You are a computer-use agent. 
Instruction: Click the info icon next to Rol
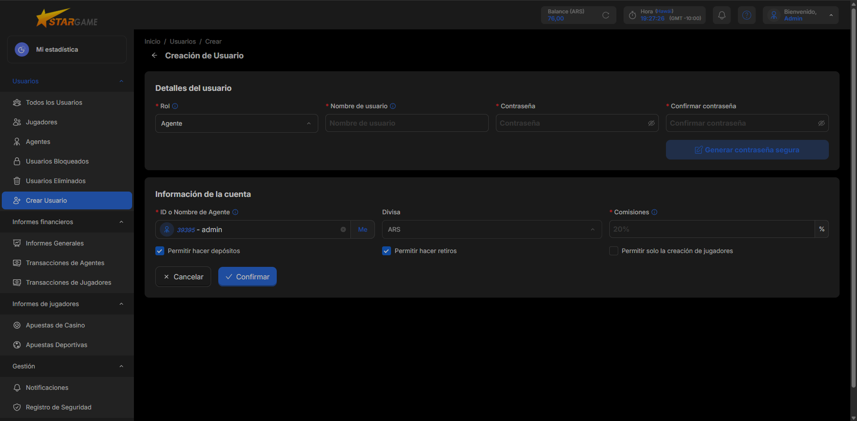pos(175,106)
